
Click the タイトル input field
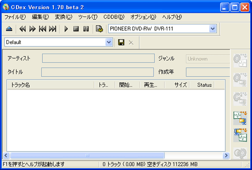[98, 72]
